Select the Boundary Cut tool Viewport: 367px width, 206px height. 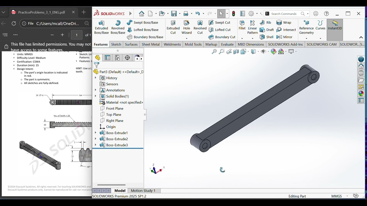[x=222, y=37]
